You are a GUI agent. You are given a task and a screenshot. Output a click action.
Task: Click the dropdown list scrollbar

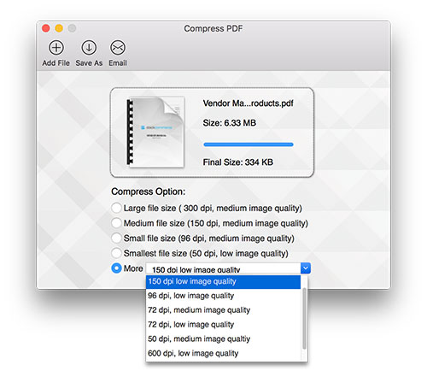coord(304,318)
